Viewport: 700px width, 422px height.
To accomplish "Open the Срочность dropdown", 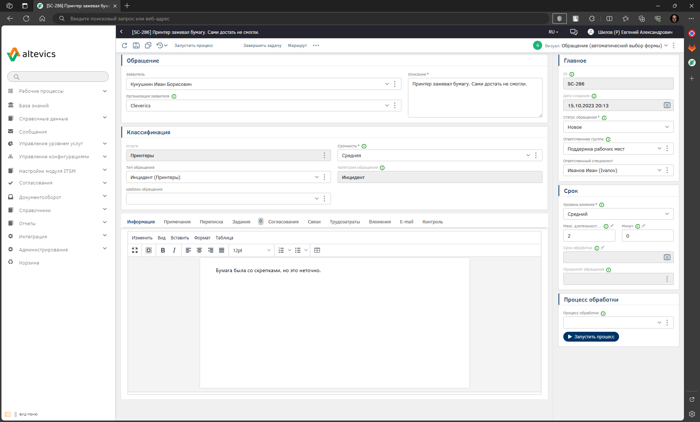I will pyautogui.click(x=528, y=155).
